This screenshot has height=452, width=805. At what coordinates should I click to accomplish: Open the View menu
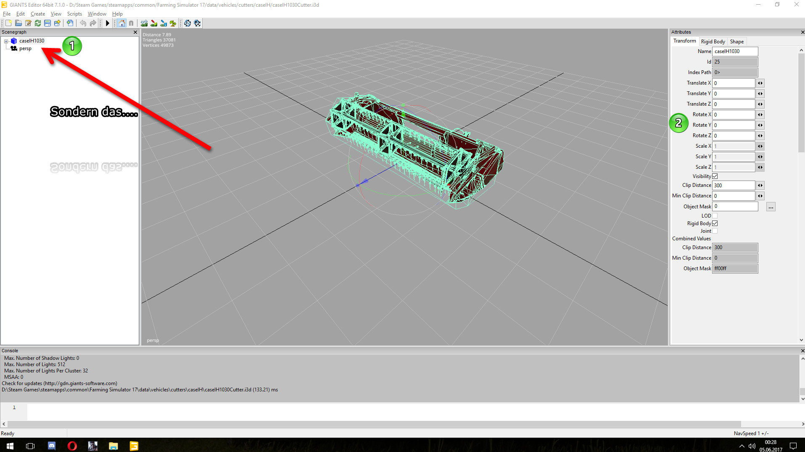(x=56, y=14)
